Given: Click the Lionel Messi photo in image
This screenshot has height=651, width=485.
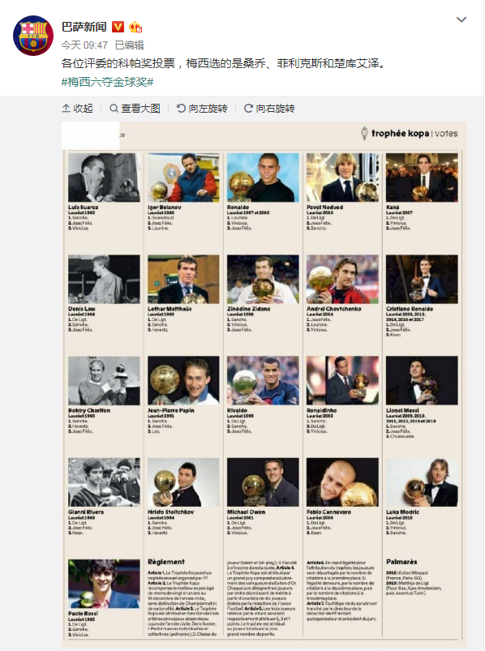Looking at the screenshot, I should (422, 380).
